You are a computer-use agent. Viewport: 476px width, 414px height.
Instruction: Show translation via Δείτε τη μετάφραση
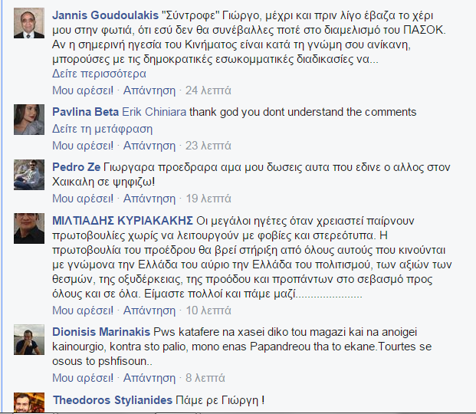coord(102,129)
